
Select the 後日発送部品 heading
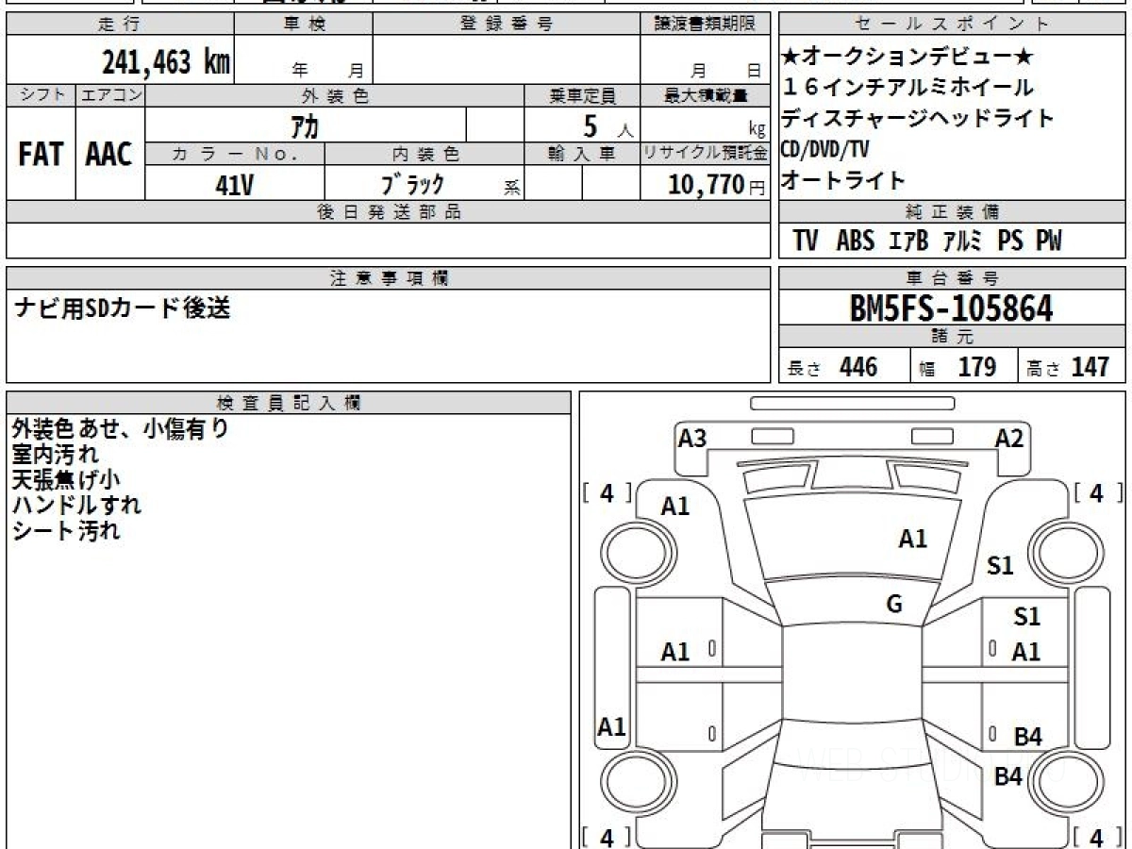[x=389, y=212]
